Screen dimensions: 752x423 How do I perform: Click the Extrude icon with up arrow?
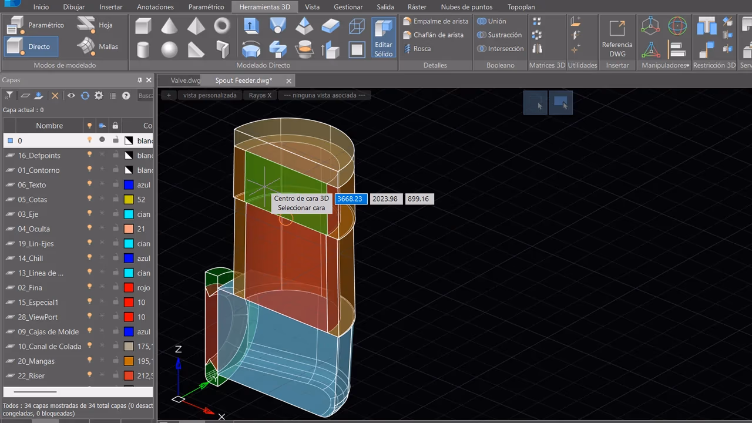(x=251, y=26)
